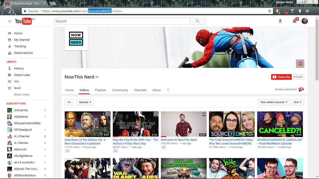The image size is (319, 179).
Task: Click the Google+ icon on banner
Action: coord(300,64)
